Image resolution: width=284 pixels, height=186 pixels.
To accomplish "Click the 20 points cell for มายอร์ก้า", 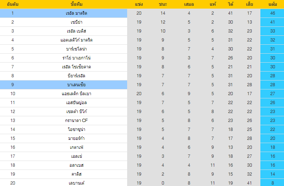I will [273, 138].
